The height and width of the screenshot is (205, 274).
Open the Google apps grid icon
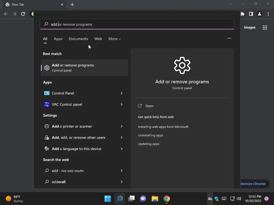265,27
